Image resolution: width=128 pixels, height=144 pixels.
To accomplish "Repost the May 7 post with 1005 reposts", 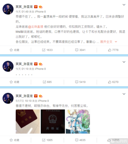I will tap(47, 140).
